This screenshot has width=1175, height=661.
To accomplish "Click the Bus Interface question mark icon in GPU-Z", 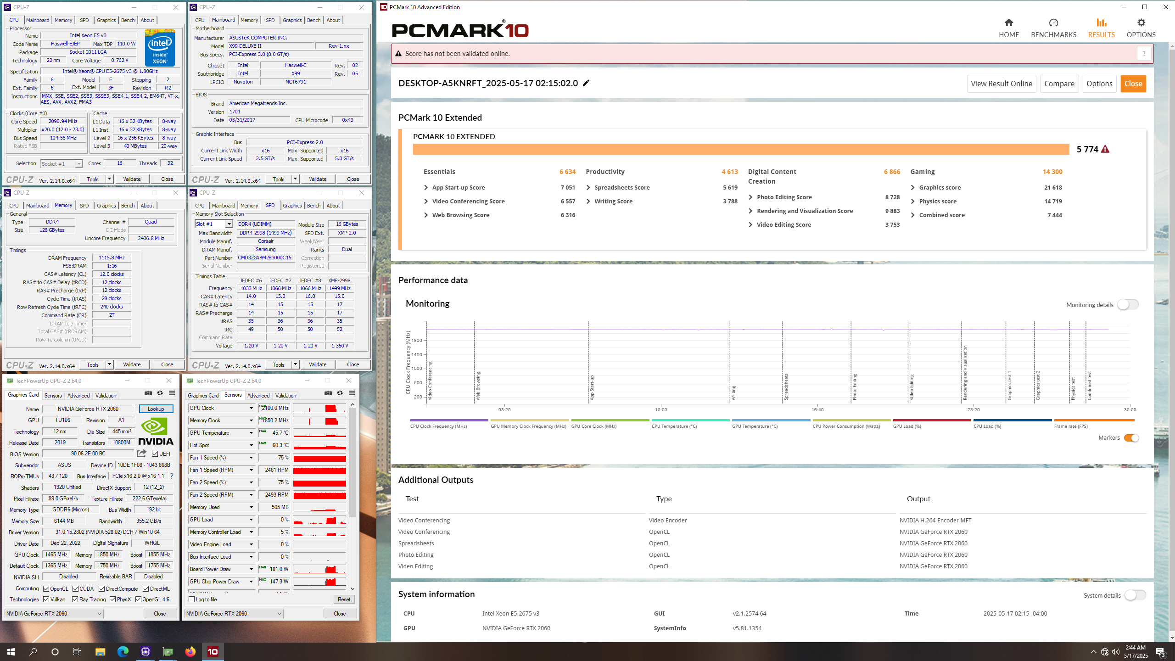I will 172,476.
